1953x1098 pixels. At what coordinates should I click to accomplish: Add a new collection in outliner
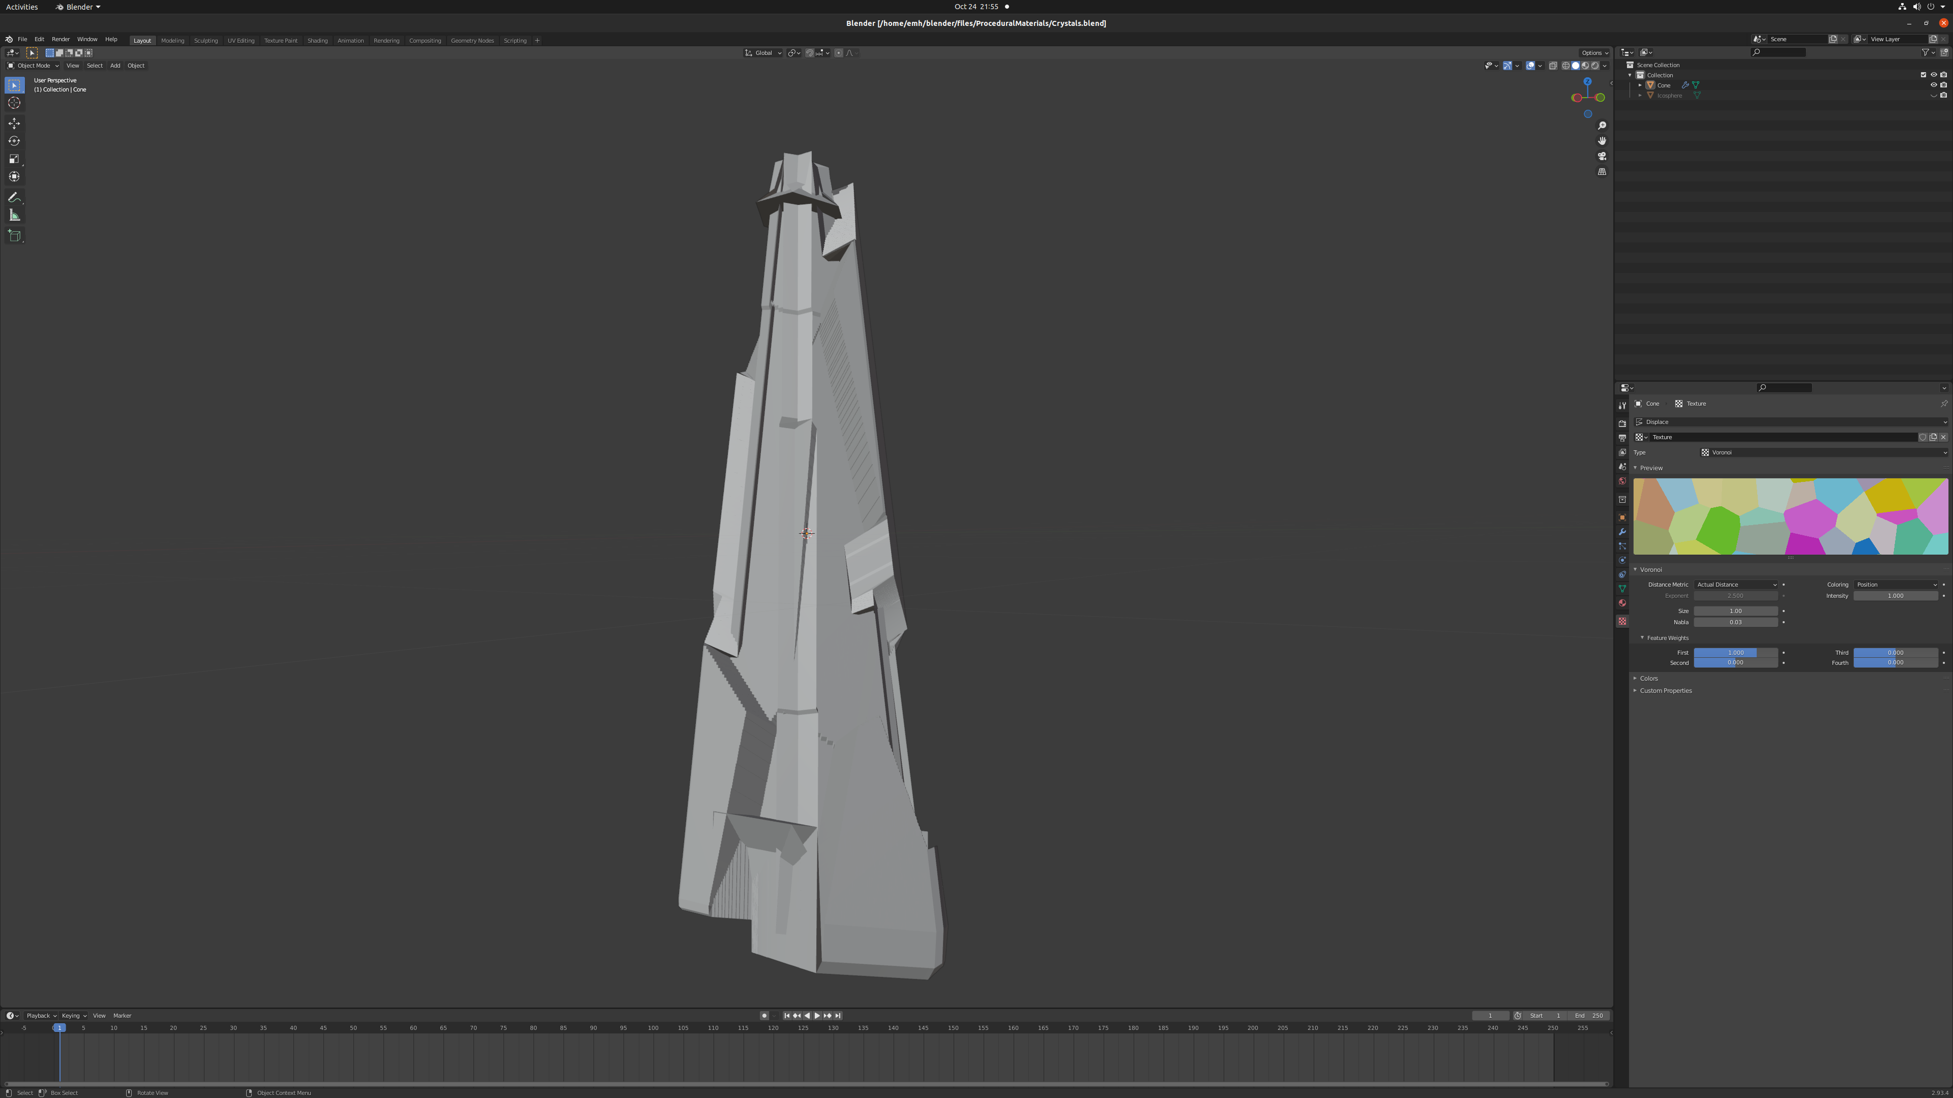click(x=1945, y=52)
